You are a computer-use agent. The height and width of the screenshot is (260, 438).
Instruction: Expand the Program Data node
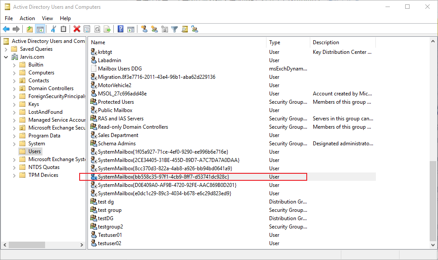[14, 136]
